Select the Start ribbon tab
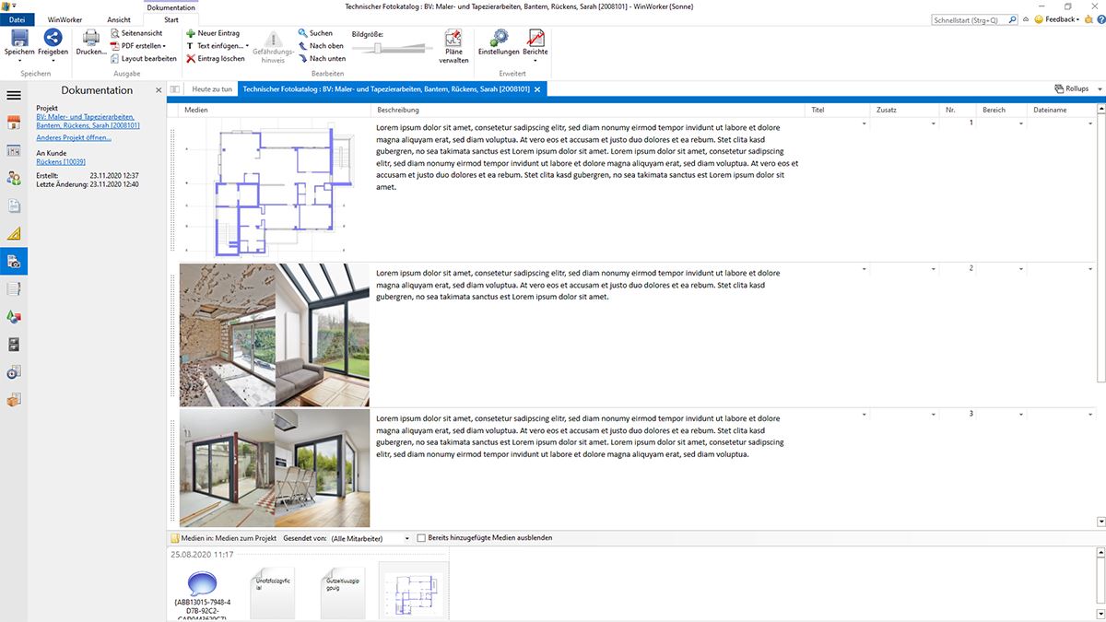 [x=171, y=19]
